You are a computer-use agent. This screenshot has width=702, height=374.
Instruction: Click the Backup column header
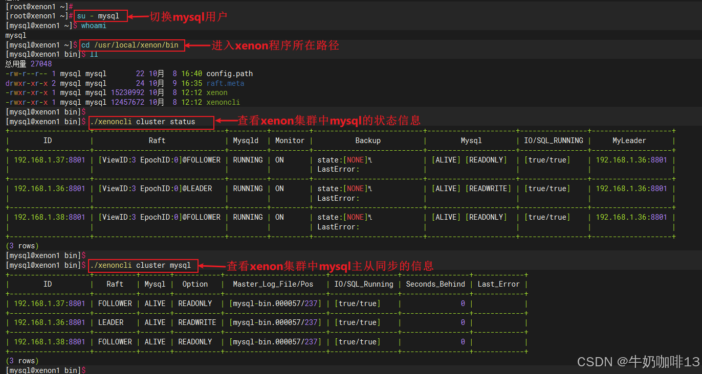368,141
